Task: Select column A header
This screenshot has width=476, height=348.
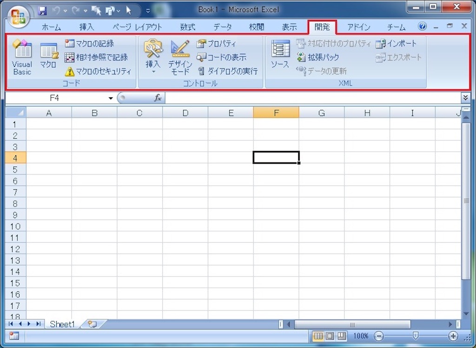Action: click(x=49, y=113)
